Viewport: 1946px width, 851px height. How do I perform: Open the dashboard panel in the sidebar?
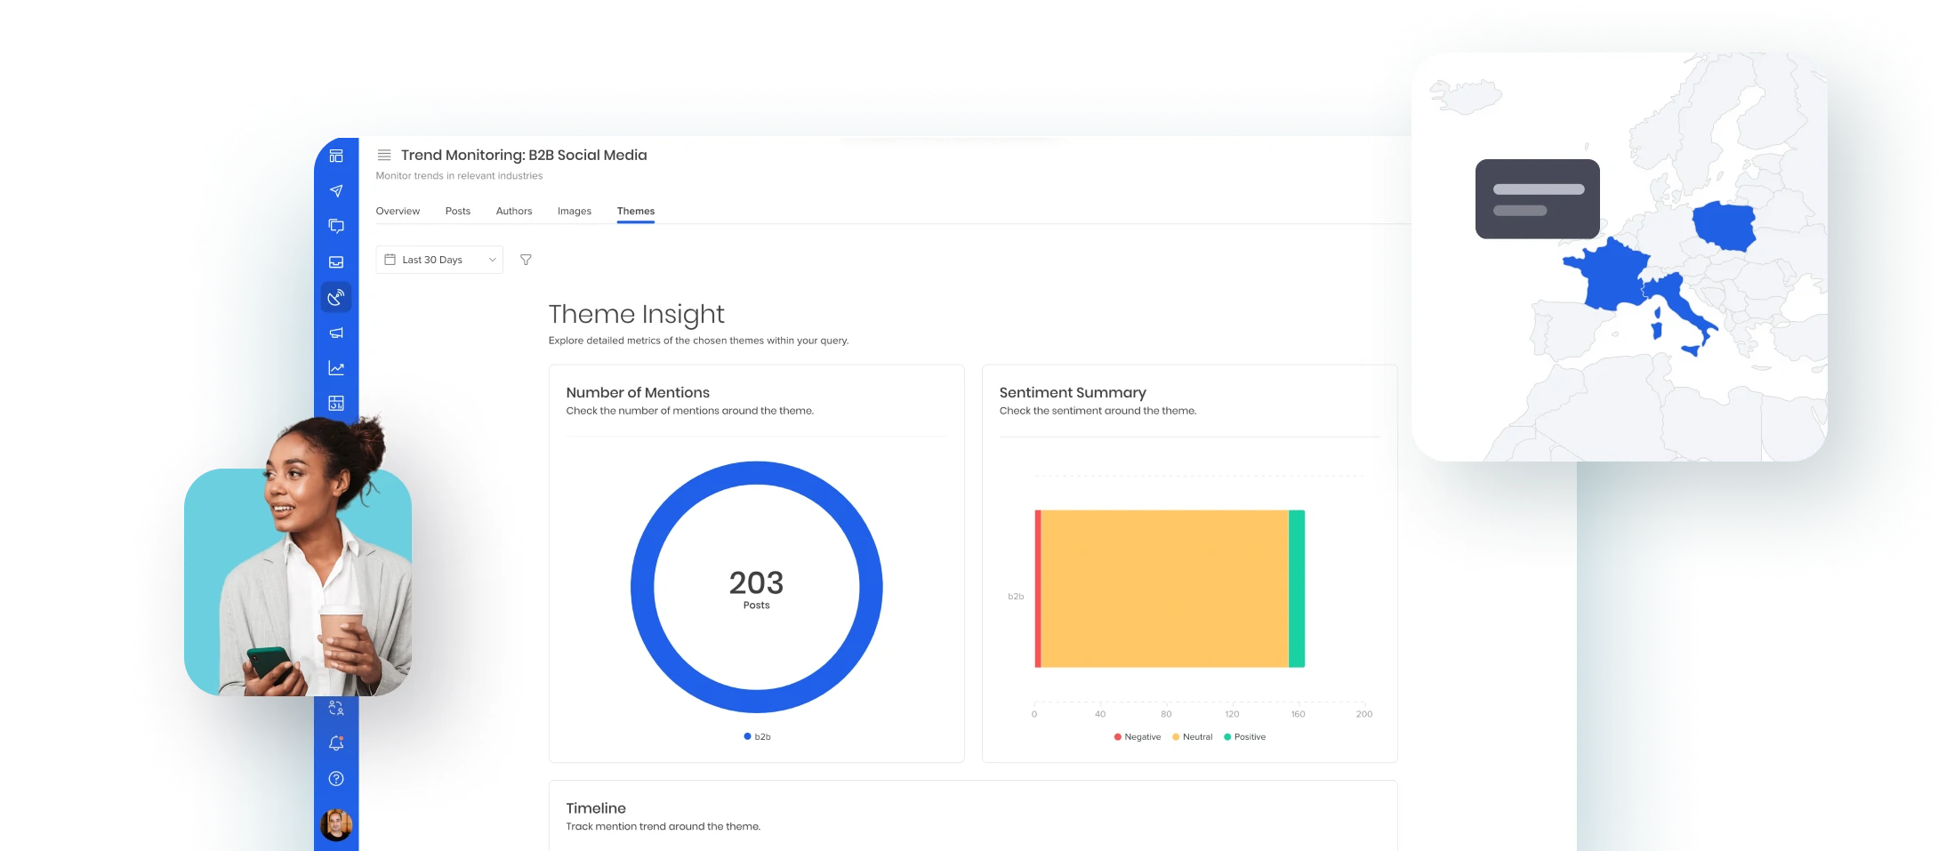click(x=336, y=156)
